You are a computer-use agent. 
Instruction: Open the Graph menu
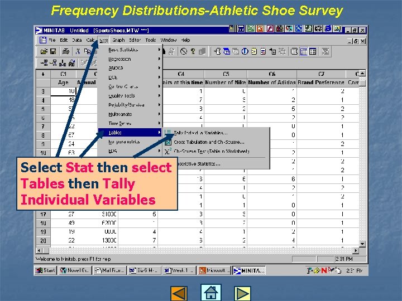[x=118, y=40]
